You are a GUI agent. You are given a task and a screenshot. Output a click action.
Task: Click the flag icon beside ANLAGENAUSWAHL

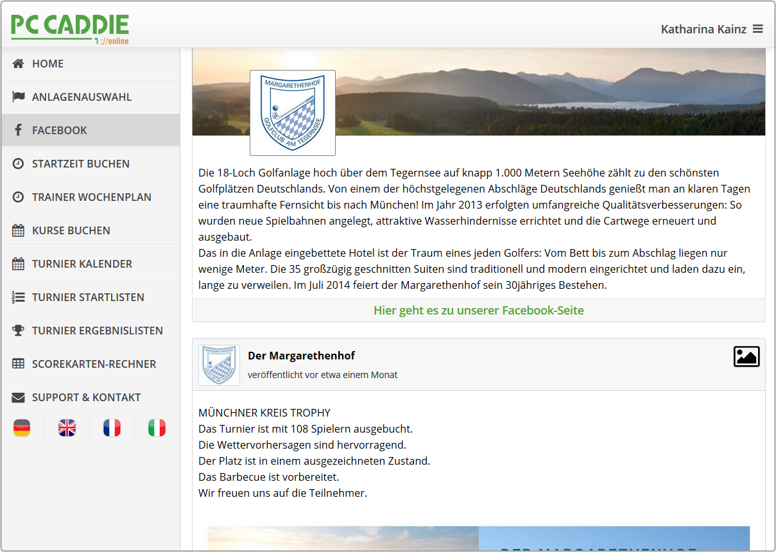tap(18, 97)
